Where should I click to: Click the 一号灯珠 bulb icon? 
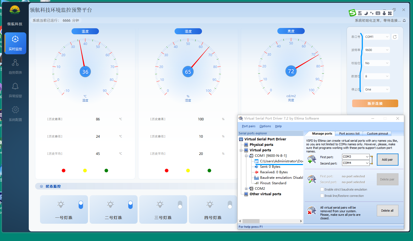[61, 204]
